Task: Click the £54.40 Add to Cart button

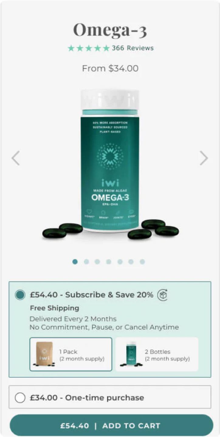Action: tap(111, 425)
